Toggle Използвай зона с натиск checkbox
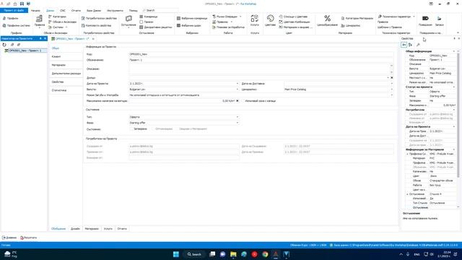The height and width of the screenshot is (260, 462). tap(243, 101)
